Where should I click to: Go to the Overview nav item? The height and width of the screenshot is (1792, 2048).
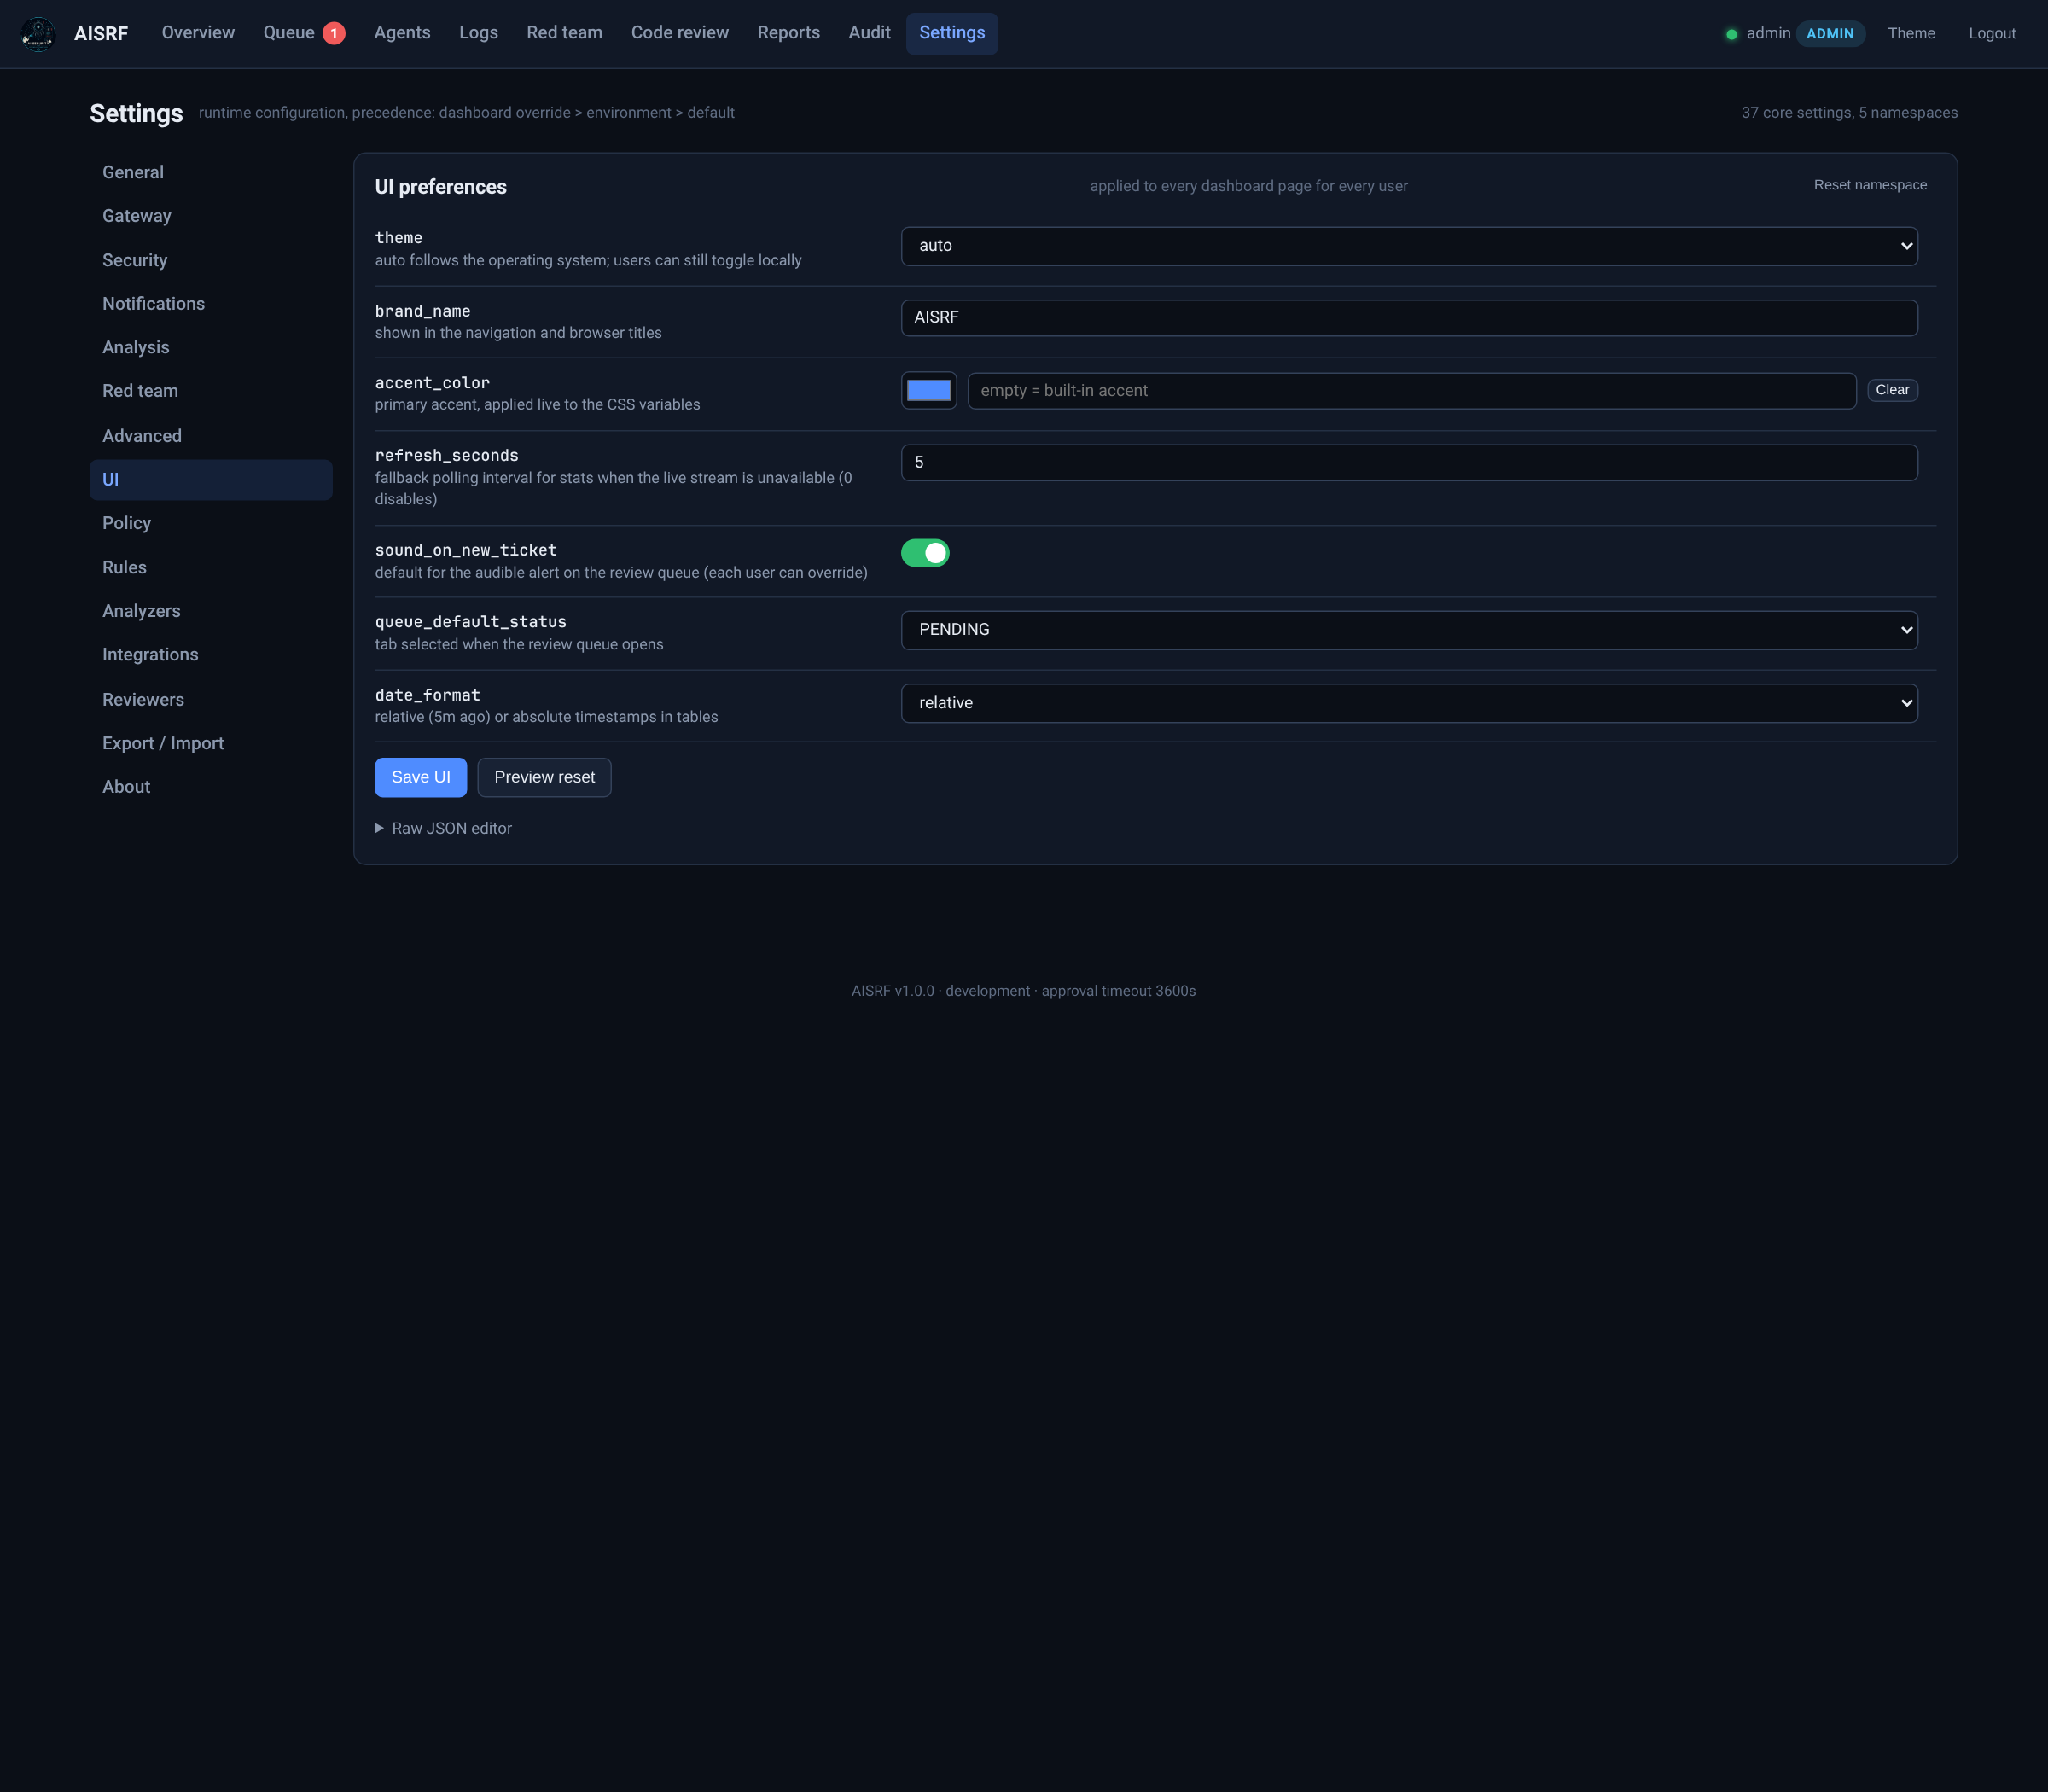[198, 33]
